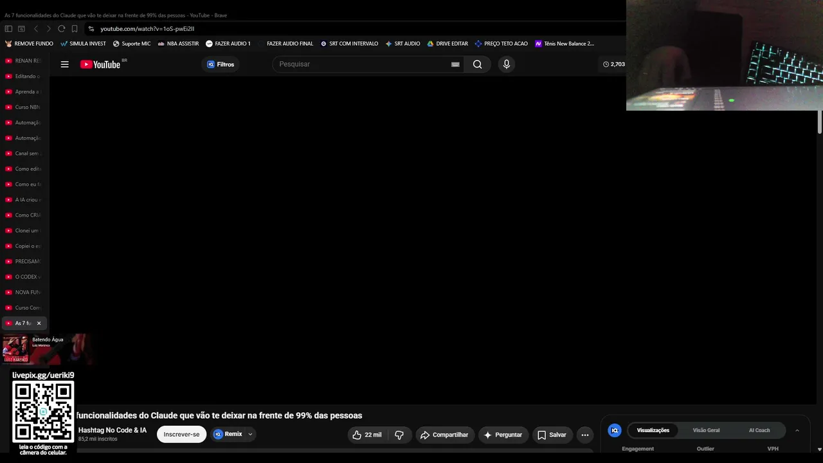The width and height of the screenshot is (823, 463).
Task: Close the active 'As 7 fu' tab
Action: coord(39,323)
